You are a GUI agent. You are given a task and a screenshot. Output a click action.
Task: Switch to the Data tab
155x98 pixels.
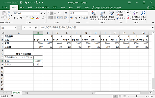(63, 7)
